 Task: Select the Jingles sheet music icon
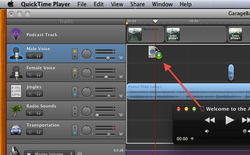16,91
